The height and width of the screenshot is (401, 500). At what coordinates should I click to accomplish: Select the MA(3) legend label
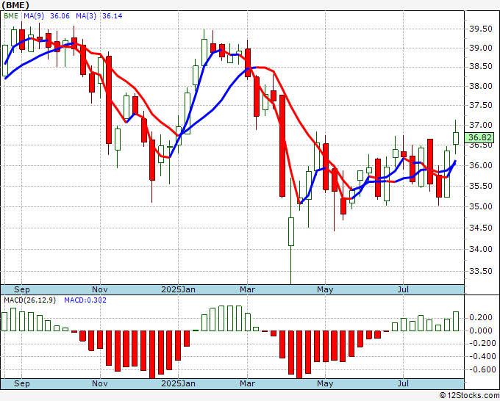[x=86, y=16]
